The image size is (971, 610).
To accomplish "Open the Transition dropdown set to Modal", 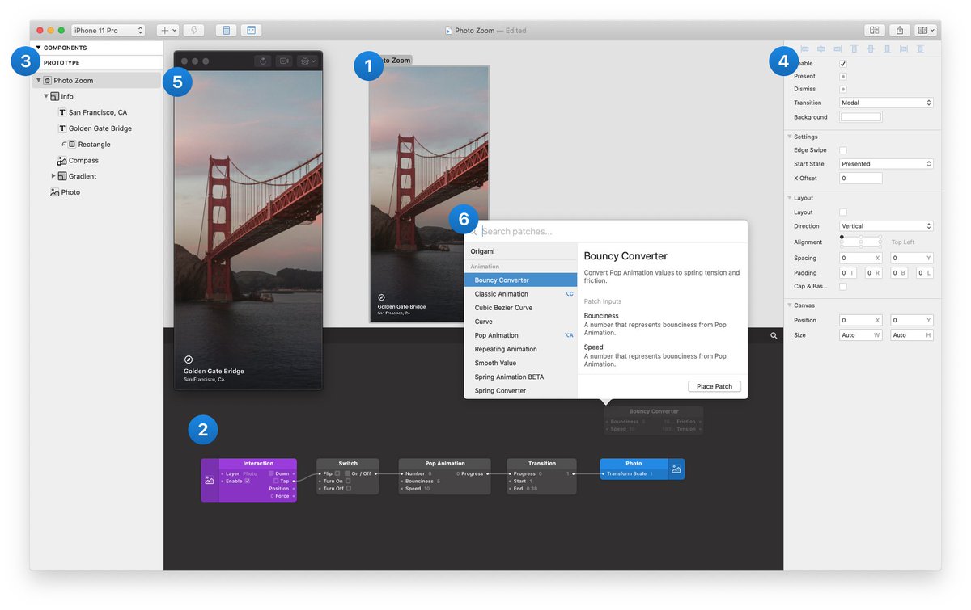I will pos(886,103).
